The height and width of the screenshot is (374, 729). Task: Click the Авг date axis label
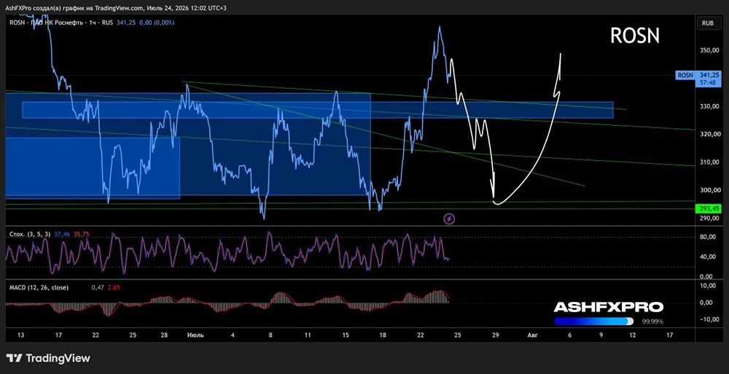[x=533, y=335]
